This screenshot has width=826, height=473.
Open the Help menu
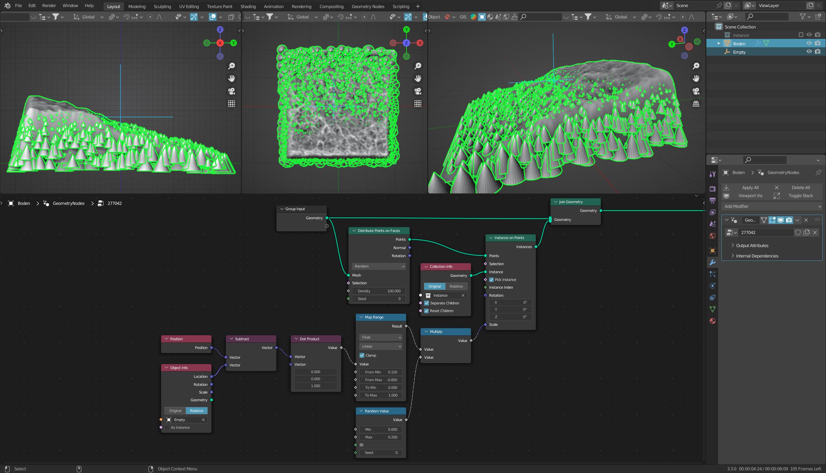(89, 6)
